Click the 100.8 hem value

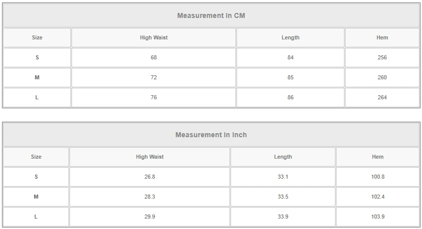pyautogui.click(x=377, y=177)
